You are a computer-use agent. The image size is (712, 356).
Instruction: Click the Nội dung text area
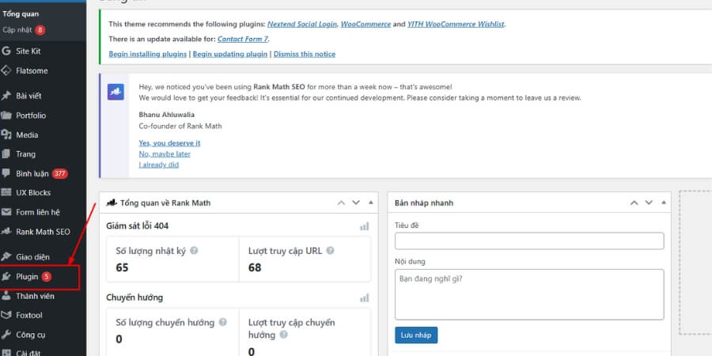coord(528,294)
